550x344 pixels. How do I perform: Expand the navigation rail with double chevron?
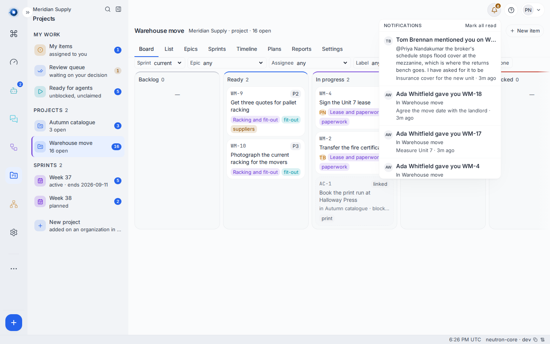(27, 12)
